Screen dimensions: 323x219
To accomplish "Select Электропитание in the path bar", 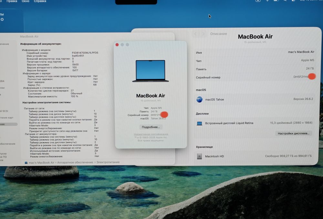I will 108,162.
